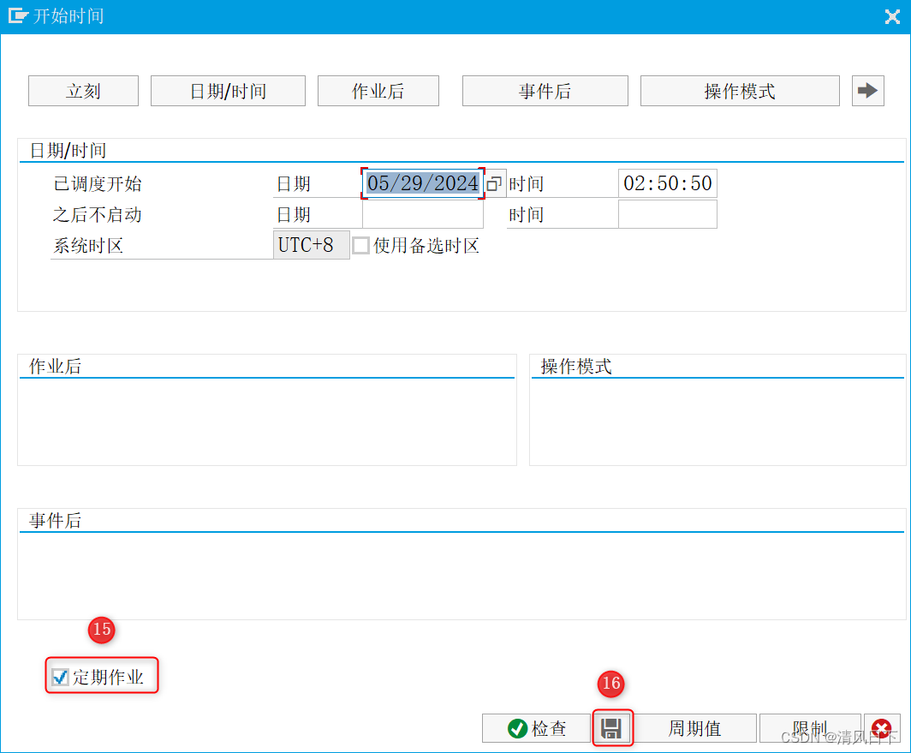Viewport: 911px width, 753px height.
Task: Open the UTC+8 timezone field
Action: 311,245
